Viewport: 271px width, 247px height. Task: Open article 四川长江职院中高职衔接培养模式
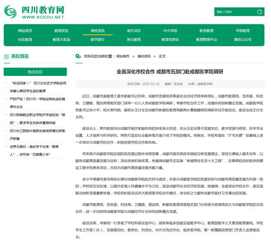(x=37, y=135)
